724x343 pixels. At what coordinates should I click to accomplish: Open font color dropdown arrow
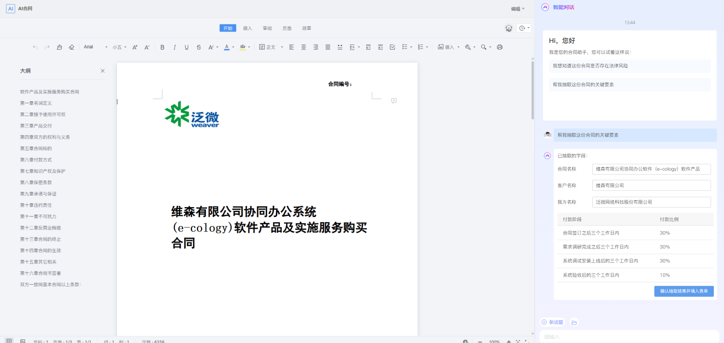(233, 47)
